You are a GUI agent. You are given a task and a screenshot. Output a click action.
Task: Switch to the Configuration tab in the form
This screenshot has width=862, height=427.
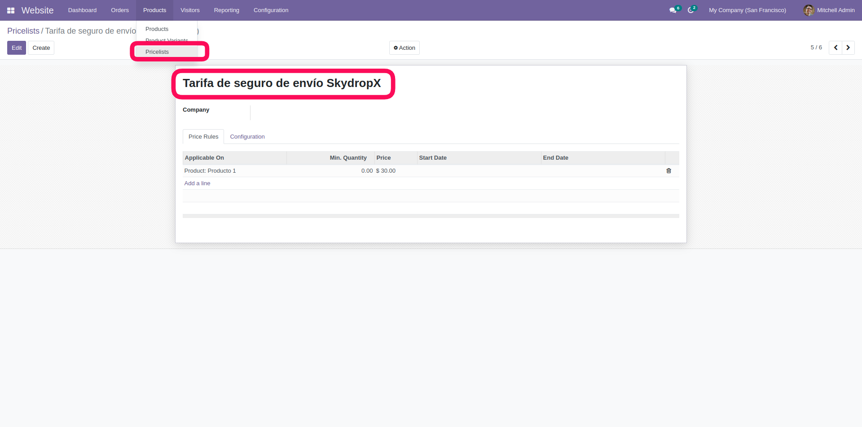coord(247,137)
